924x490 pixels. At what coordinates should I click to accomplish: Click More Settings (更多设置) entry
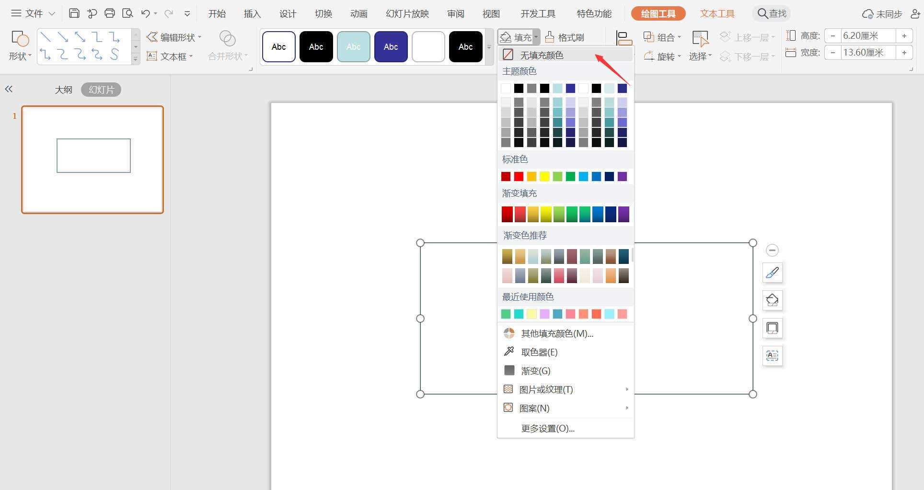(x=548, y=428)
